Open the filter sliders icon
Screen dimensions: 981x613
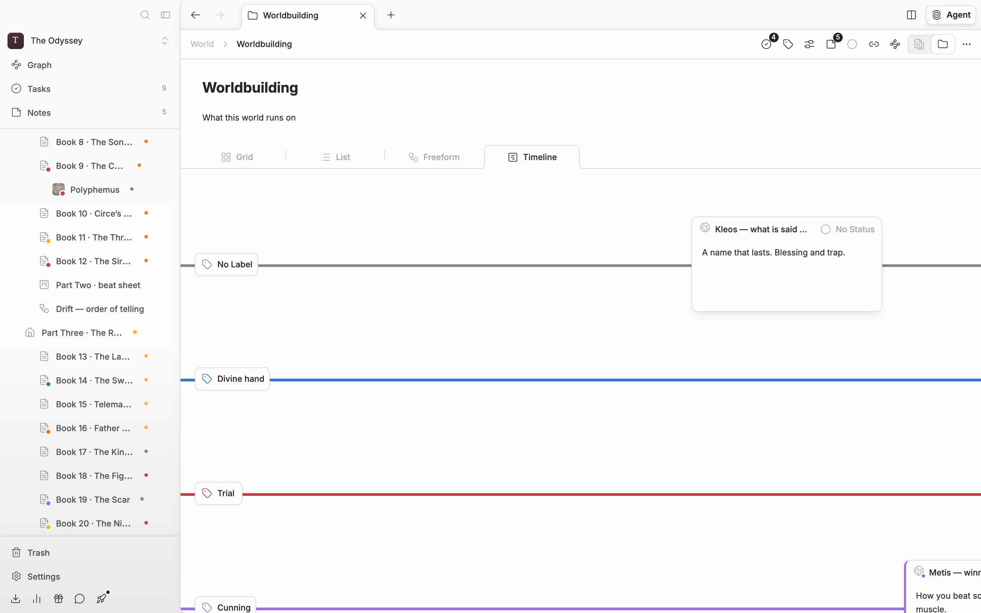pos(809,44)
